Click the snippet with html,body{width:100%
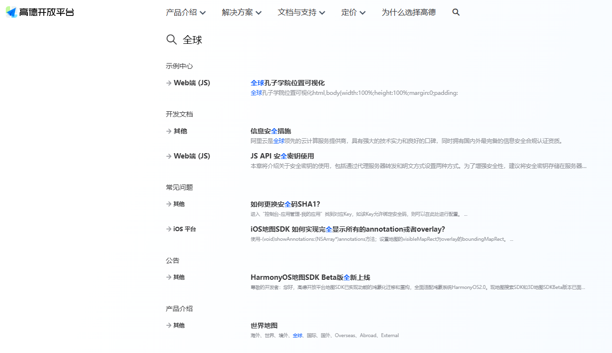The width and height of the screenshot is (612, 353). click(x=354, y=93)
